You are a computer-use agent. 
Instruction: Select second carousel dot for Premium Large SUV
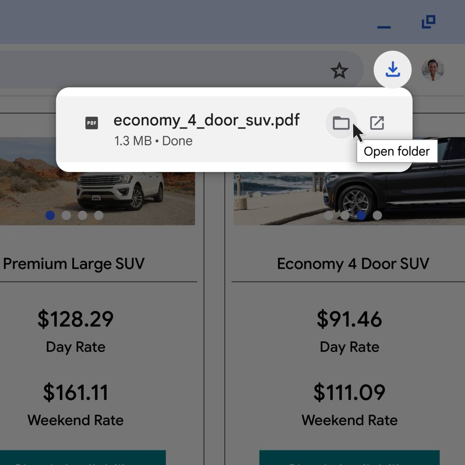click(66, 215)
